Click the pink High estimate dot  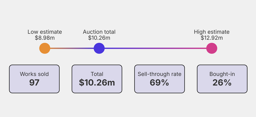212,48
